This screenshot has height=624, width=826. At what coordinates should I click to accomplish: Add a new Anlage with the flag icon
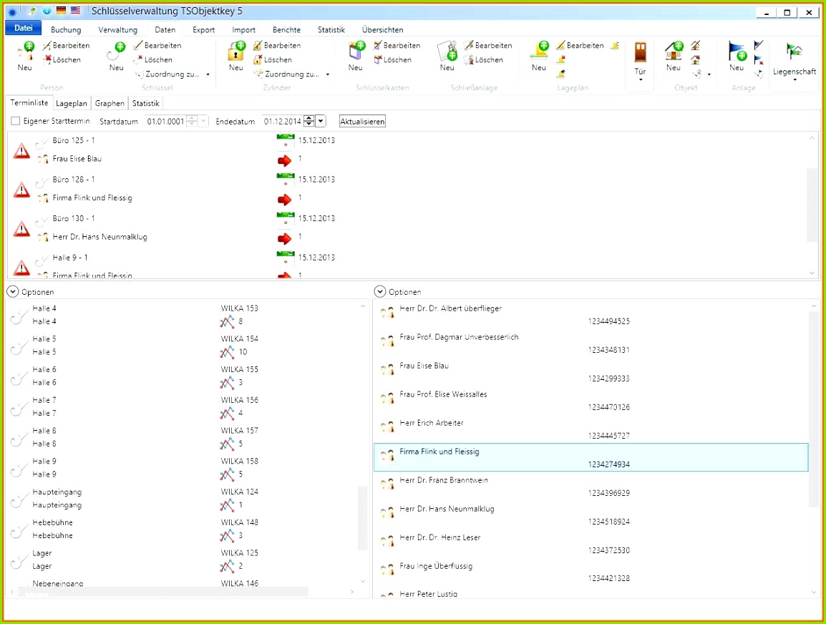tap(737, 57)
